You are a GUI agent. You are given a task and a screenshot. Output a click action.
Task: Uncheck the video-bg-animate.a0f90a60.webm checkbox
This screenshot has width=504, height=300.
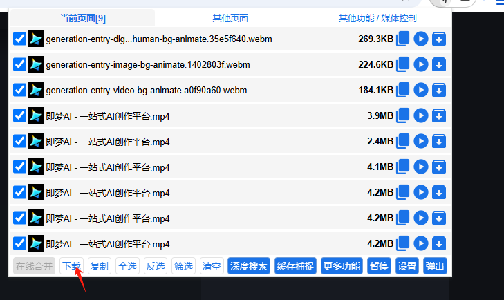click(19, 90)
